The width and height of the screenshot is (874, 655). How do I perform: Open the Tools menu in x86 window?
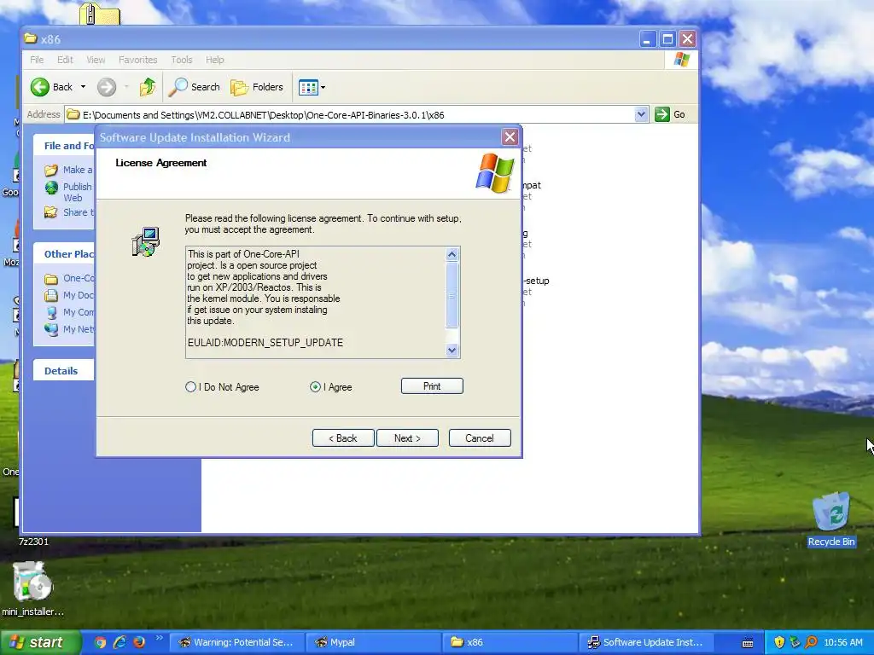click(x=182, y=60)
